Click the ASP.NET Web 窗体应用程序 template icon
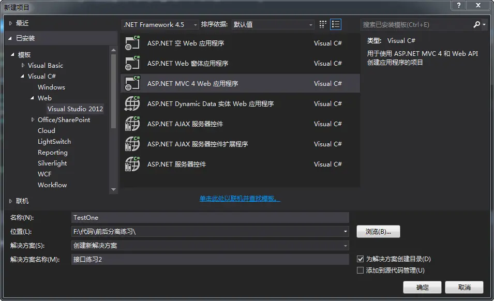Screen dimensions: 494x301 pos(132,63)
